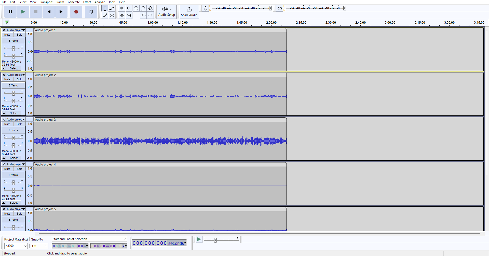Screen dimensions: 489x256
Task: Click the green timeline options triangle
Action: (x=7, y=22)
